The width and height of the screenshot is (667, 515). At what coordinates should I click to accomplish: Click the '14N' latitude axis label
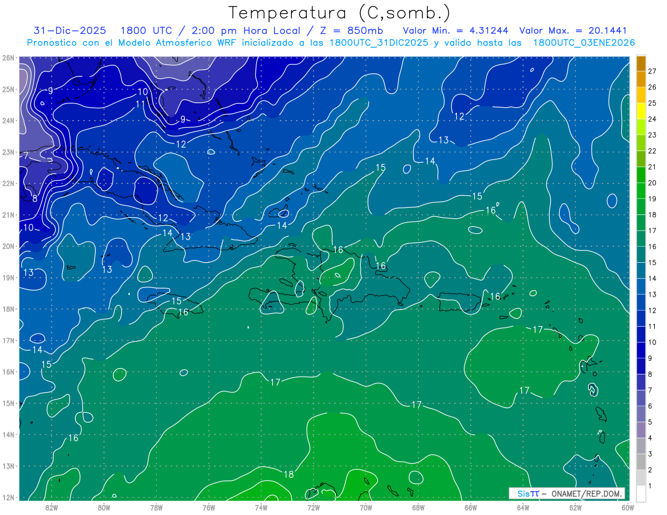click(x=8, y=434)
